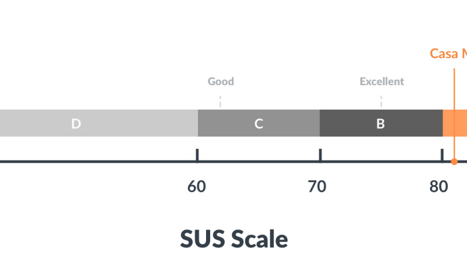
Task: Click the number 60 axis label
Action: pyautogui.click(x=197, y=187)
